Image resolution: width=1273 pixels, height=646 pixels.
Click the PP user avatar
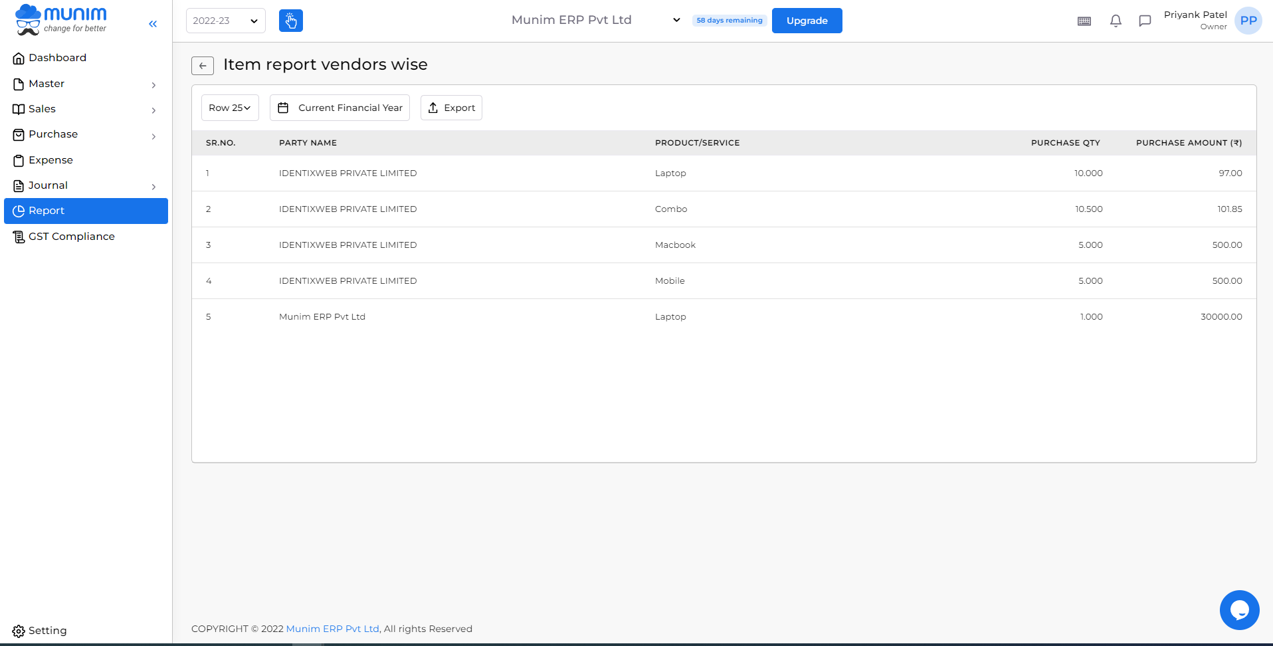1248,21
